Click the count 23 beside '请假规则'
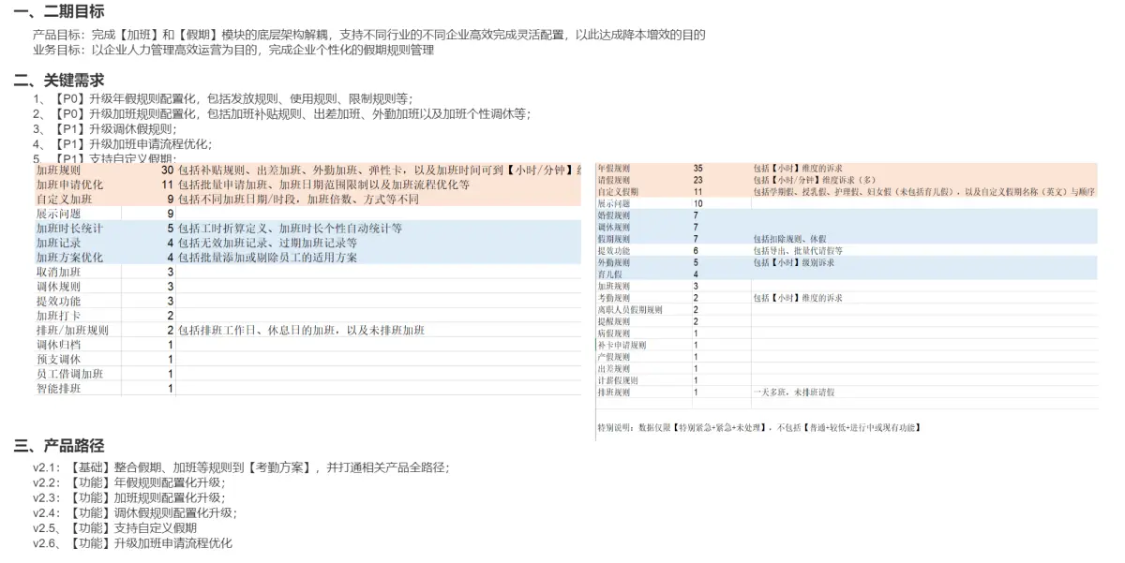 (x=697, y=180)
